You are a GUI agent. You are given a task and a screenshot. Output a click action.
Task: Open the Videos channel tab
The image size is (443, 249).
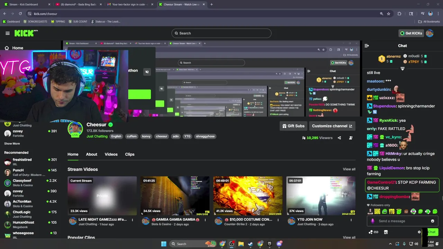[x=111, y=154]
